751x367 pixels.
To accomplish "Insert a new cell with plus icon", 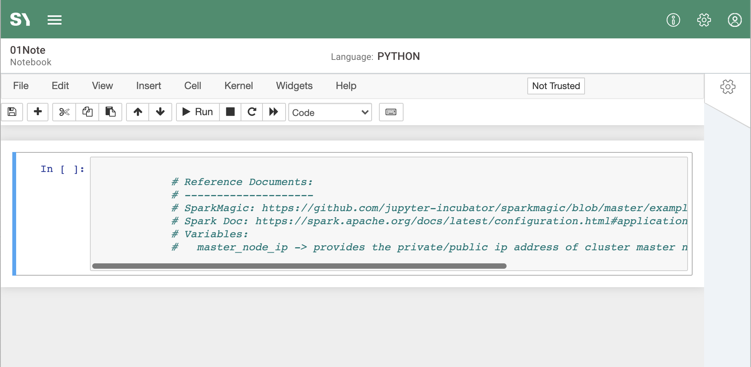I will coord(38,112).
